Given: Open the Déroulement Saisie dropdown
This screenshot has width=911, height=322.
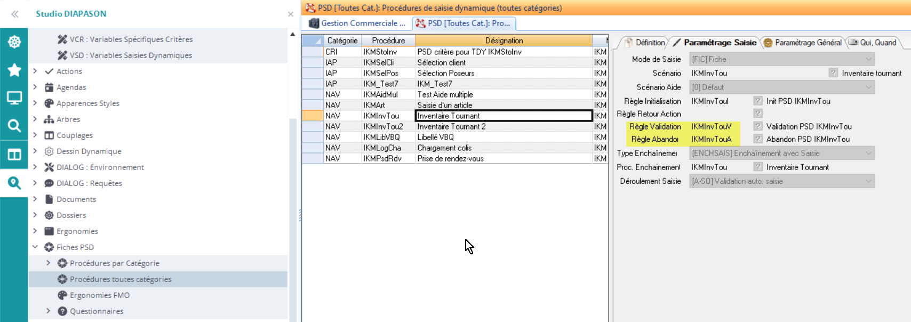Looking at the screenshot, I should [868, 181].
